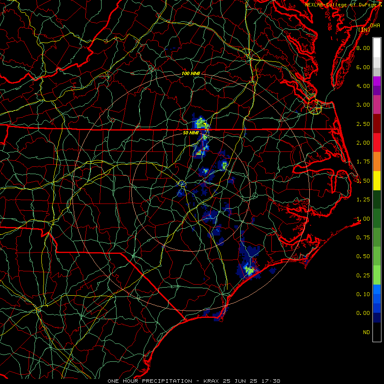Click the bright magenta swatch near 4.00
384x384 pixels.
pos(377,81)
